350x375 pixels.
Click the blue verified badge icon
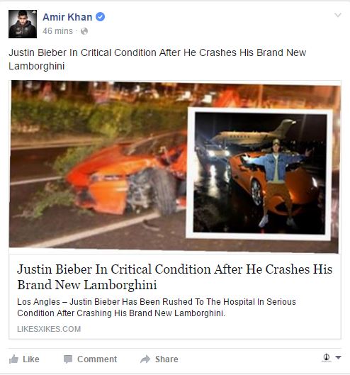tap(100, 17)
